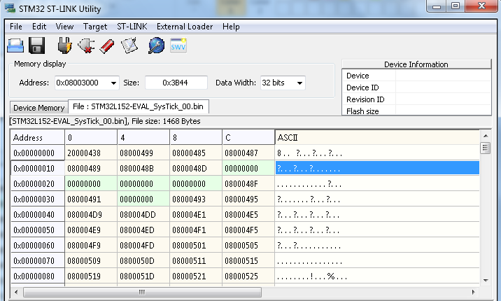Click the ASCII column header
The height and width of the screenshot is (301, 501).
(377, 138)
